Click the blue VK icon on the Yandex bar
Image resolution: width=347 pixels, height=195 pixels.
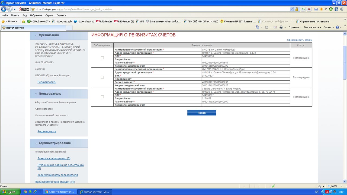336,9
